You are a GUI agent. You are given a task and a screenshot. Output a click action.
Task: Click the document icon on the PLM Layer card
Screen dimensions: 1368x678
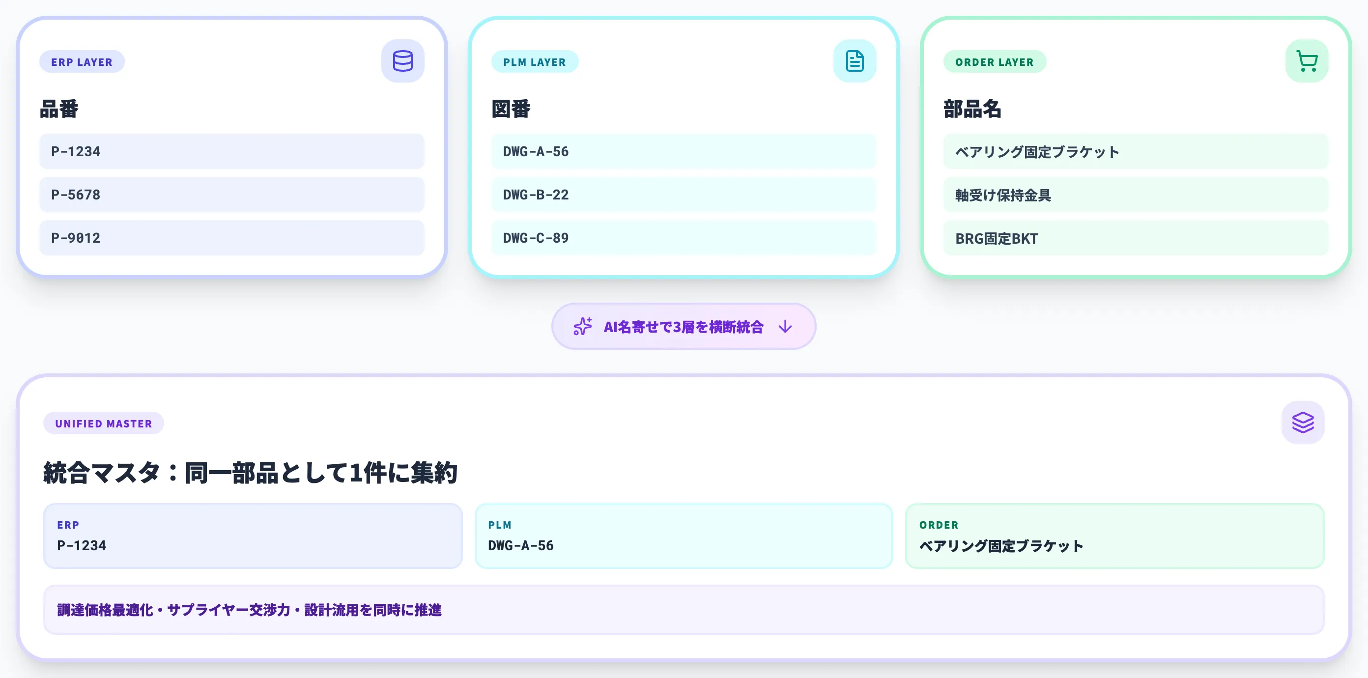[855, 60]
